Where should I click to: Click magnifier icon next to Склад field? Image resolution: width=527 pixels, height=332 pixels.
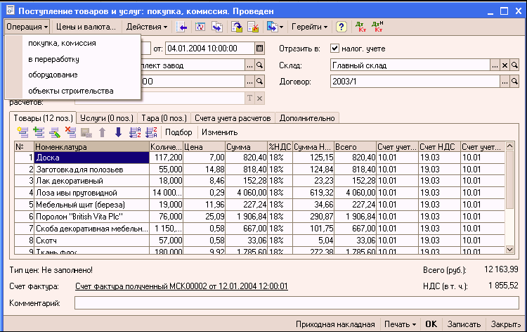[515, 65]
